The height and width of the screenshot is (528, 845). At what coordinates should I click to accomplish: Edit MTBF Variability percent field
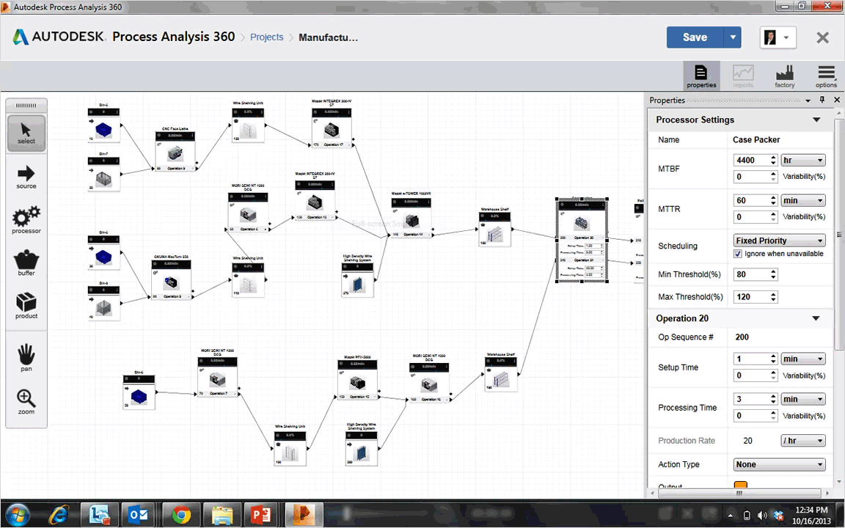(751, 177)
